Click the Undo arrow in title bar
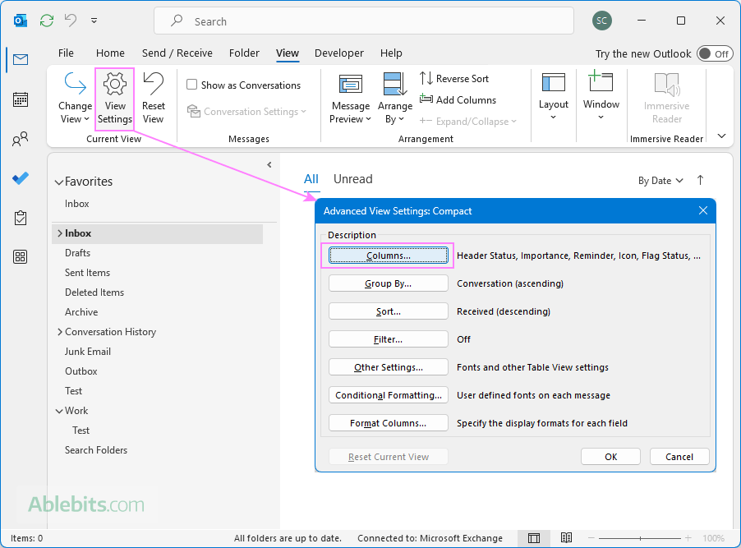741x548 pixels. pos(71,21)
